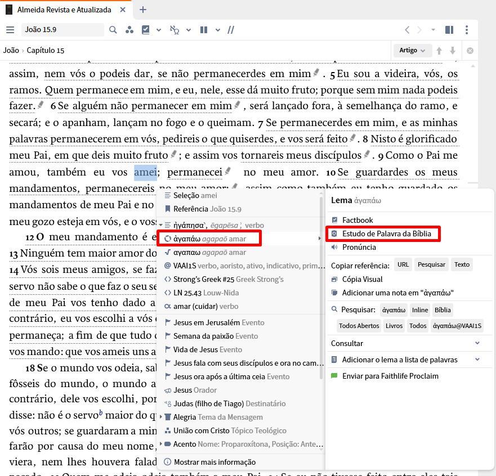This screenshot has width=496, height=476.
Task: Click the multi-view panel icon
Action: tap(449, 30)
